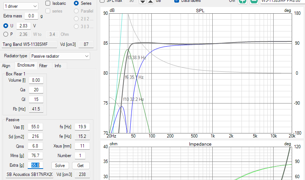The width and height of the screenshot is (305, 180).
Task: Click the Box Rear 1 Volume field
Action: click(x=36, y=80)
